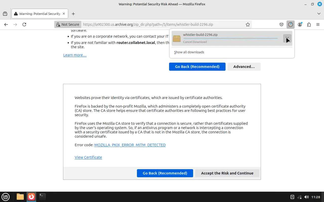Open the Linux Mint start menu

coord(6,197)
